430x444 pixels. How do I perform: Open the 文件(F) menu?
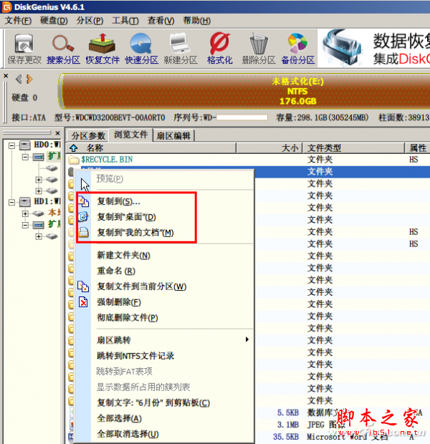click(x=18, y=21)
